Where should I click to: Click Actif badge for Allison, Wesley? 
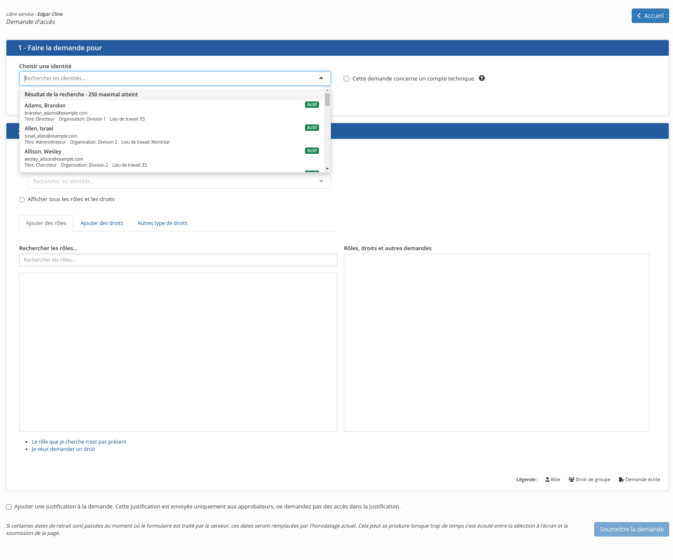312,151
